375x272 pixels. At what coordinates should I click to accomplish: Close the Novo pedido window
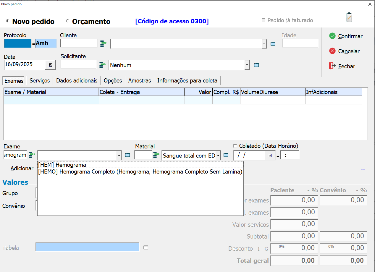(370, 4)
